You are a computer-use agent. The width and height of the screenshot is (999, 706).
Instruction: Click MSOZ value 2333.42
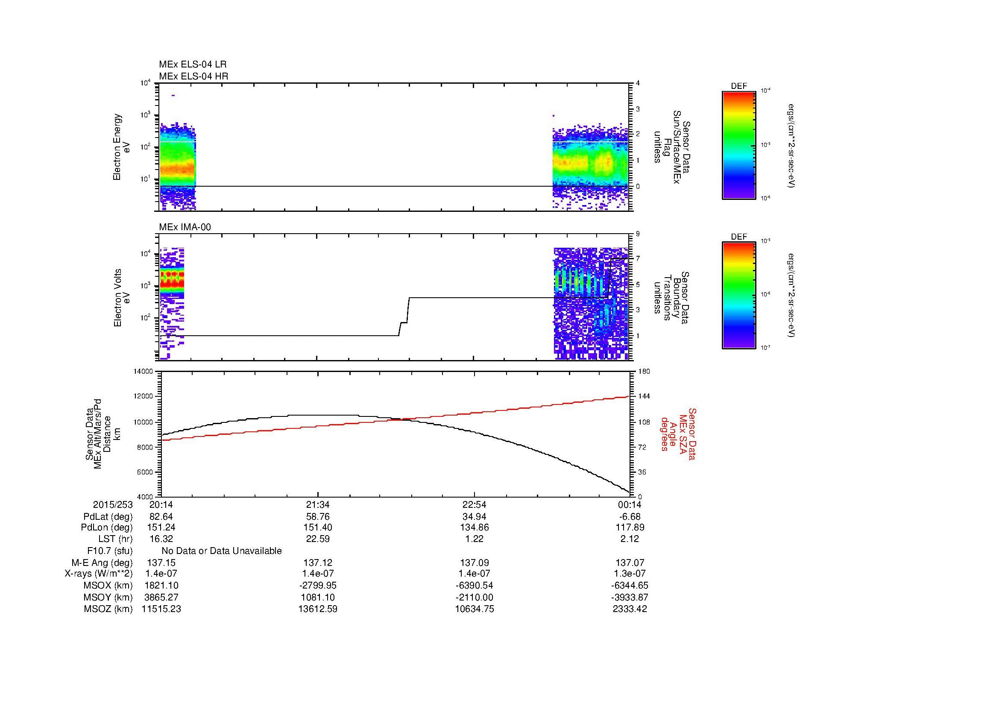[x=631, y=609]
